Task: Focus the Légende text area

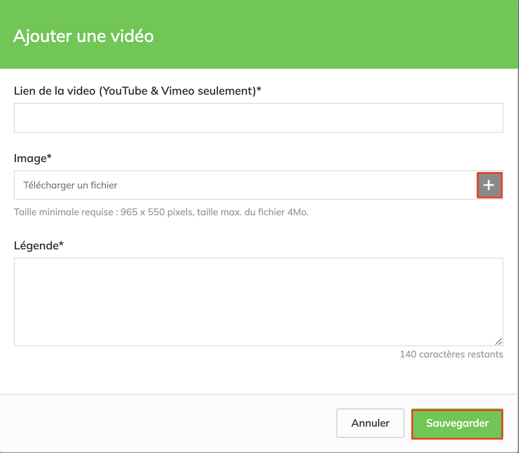Action: [x=258, y=302]
